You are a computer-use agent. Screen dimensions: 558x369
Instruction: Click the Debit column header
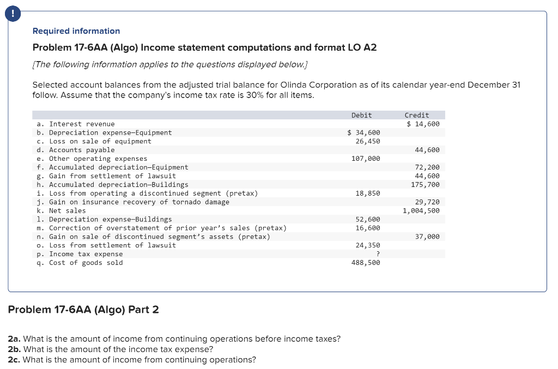(x=361, y=115)
